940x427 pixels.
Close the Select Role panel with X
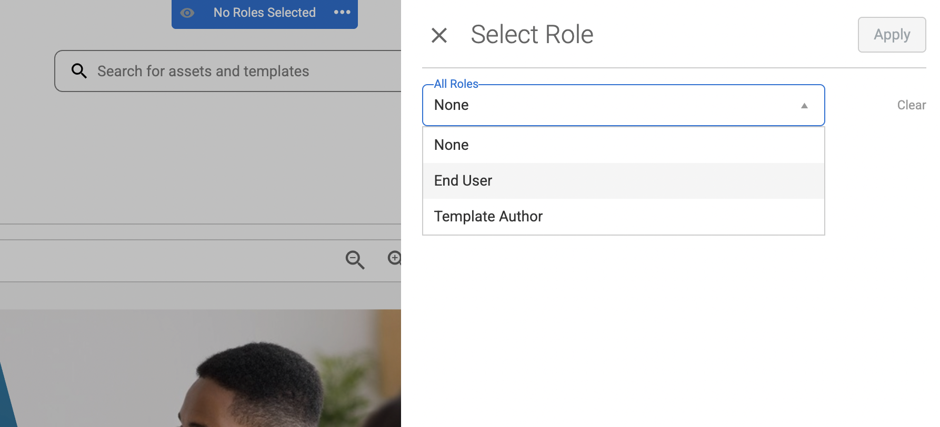pyautogui.click(x=439, y=35)
